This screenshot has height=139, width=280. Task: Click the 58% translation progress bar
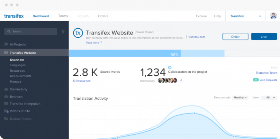tap(174, 53)
